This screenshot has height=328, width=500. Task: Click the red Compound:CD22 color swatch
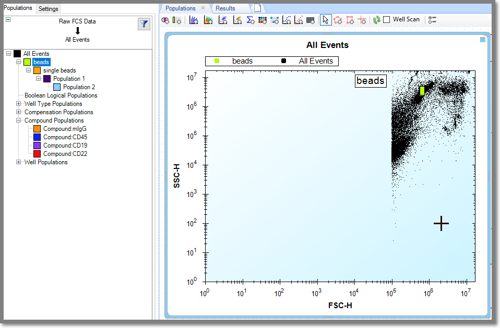coord(37,154)
